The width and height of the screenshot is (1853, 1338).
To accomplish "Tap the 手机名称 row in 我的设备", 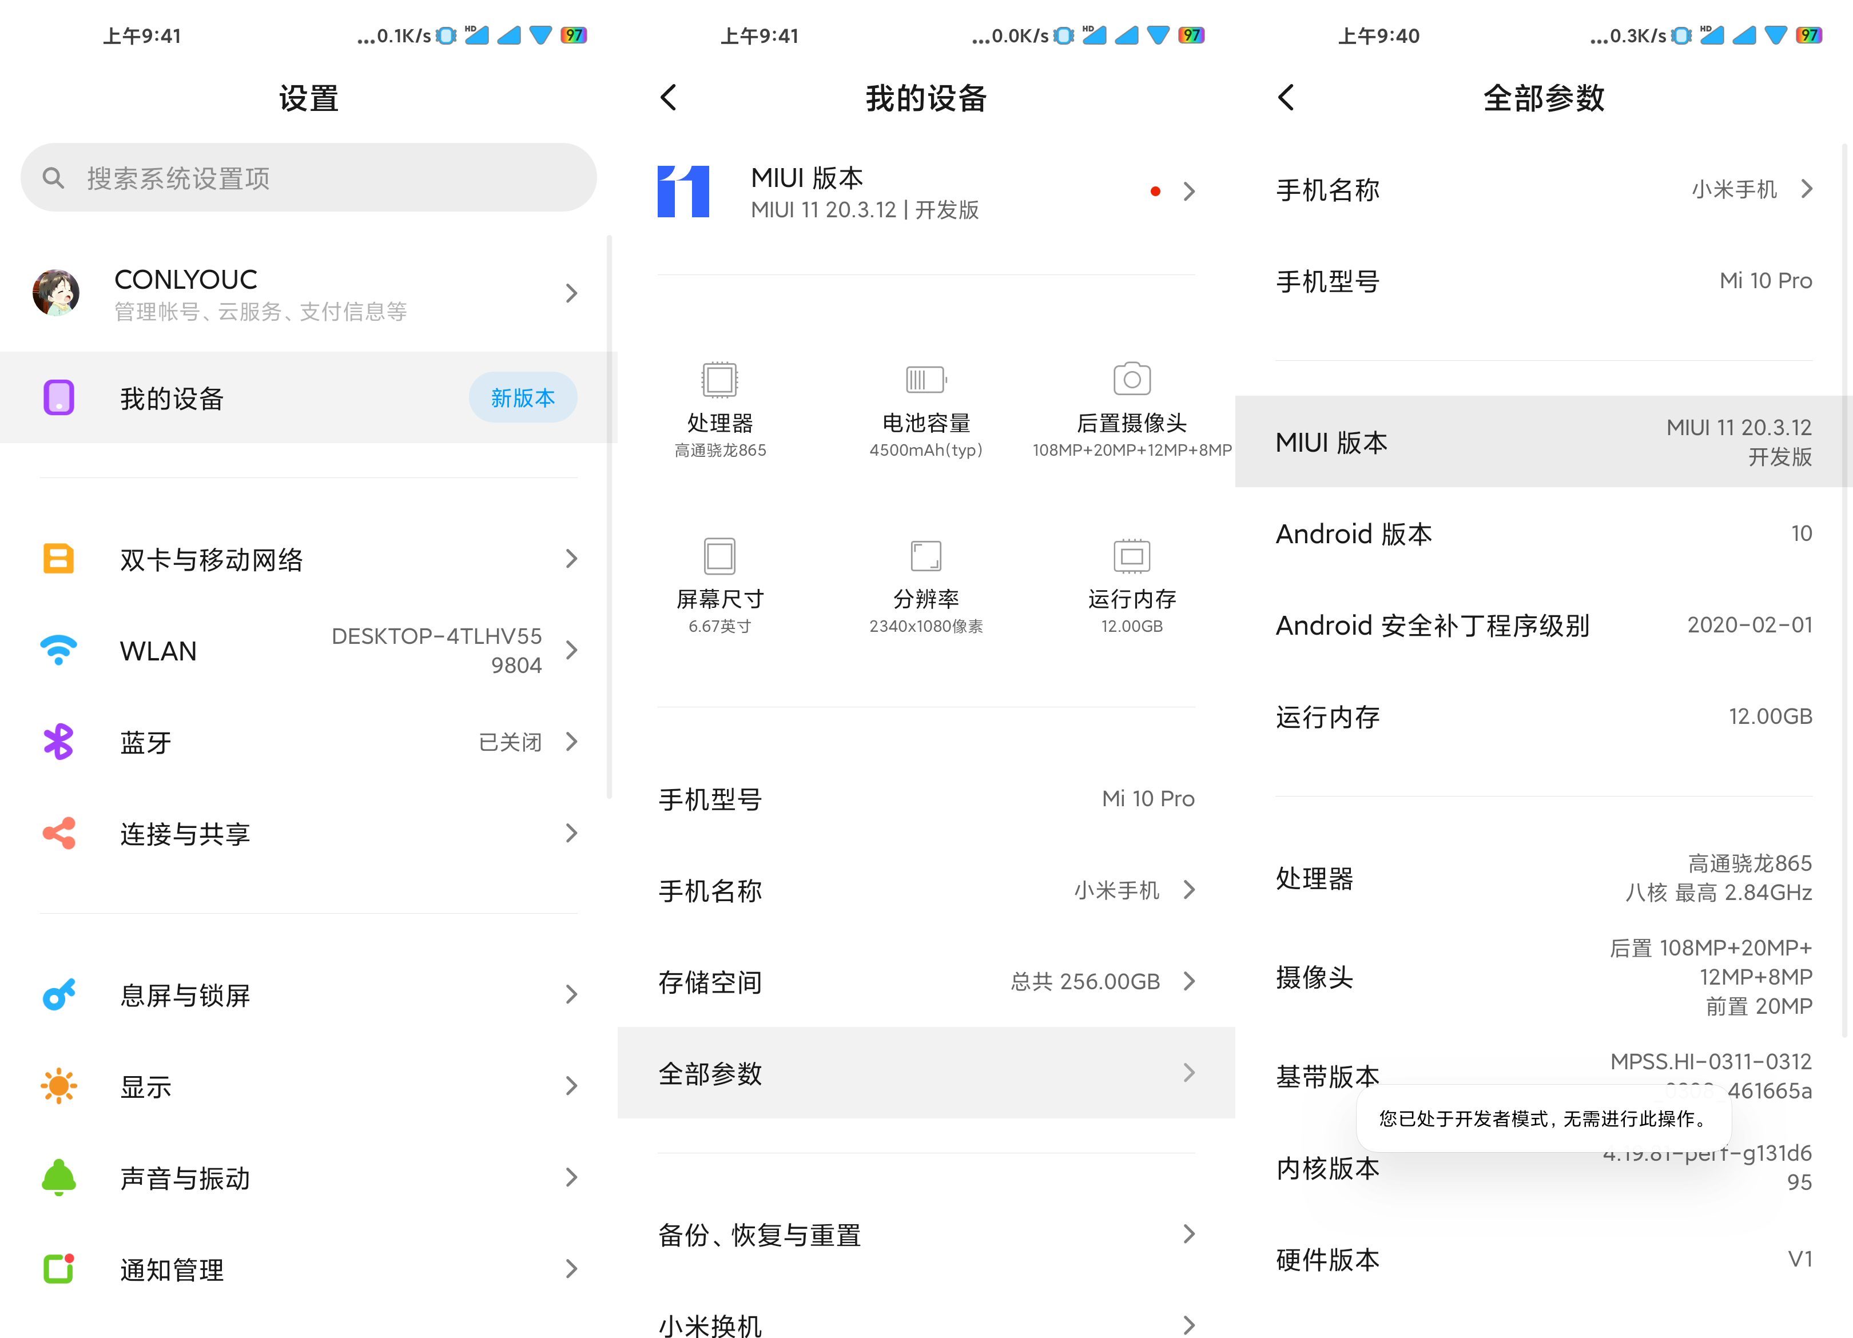I will coord(927,890).
